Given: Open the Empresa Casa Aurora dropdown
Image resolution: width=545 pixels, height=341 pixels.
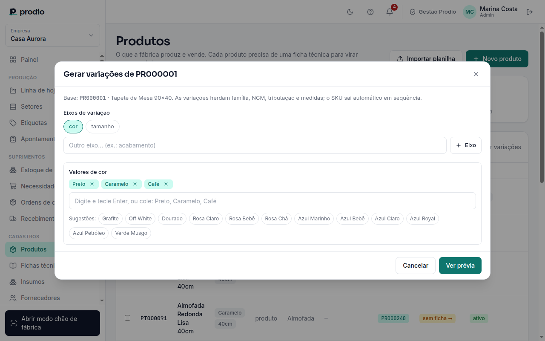Looking at the screenshot, I should pyautogui.click(x=52, y=35).
